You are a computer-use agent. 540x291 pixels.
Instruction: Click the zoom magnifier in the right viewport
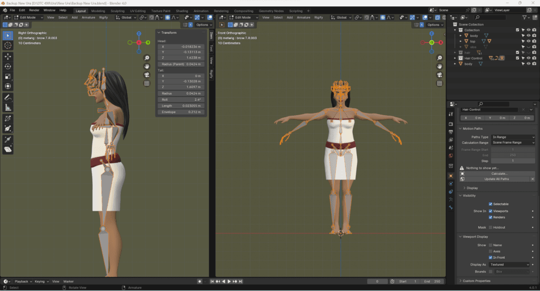439,58
